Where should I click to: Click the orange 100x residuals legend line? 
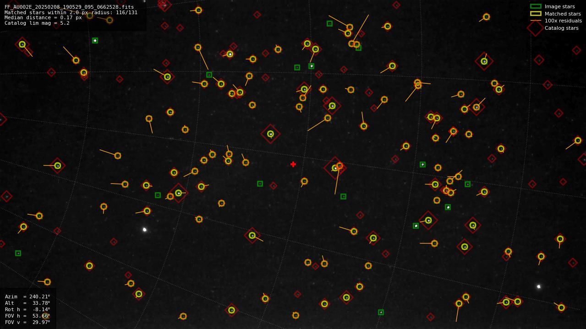536,21
